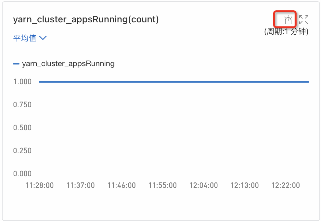Image resolution: width=321 pixels, height=221 pixels.
Task: Click the blue data line on chart
Action: (x=173, y=82)
